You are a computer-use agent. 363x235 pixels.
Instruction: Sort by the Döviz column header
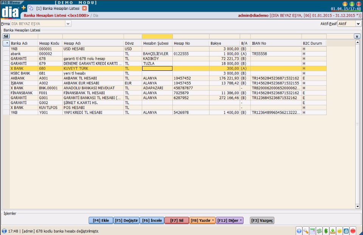(x=133, y=44)
